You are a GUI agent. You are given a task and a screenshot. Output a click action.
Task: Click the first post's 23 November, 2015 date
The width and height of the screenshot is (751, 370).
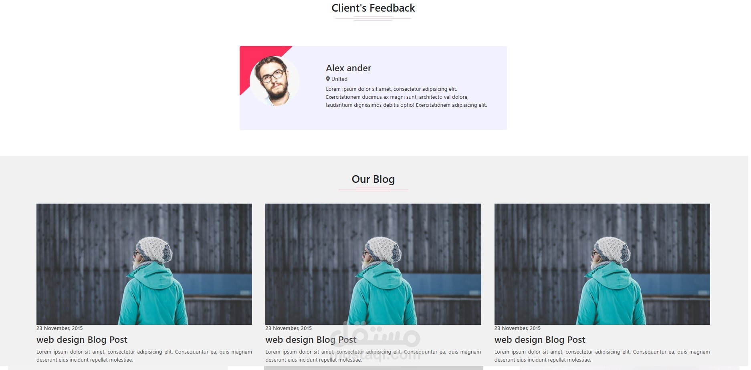(x=60, y=328)
